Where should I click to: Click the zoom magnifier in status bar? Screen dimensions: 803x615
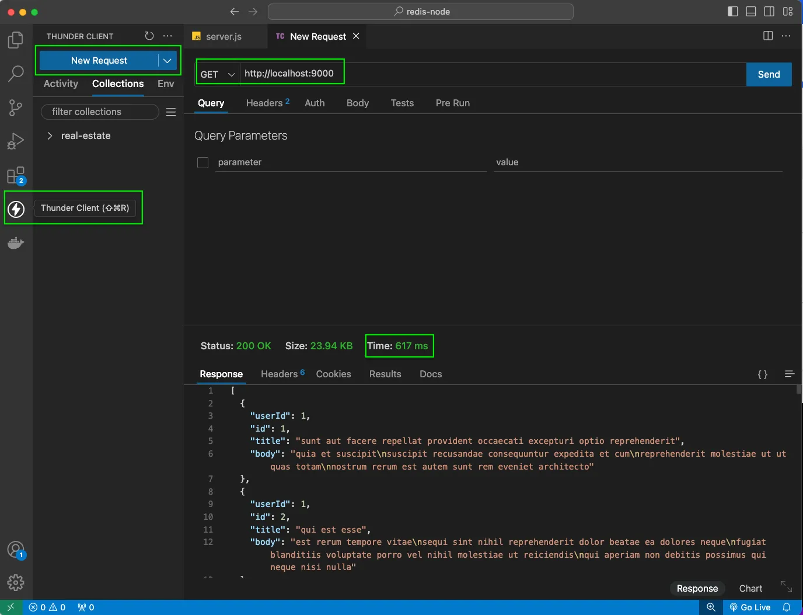click(x=711, y=607)
